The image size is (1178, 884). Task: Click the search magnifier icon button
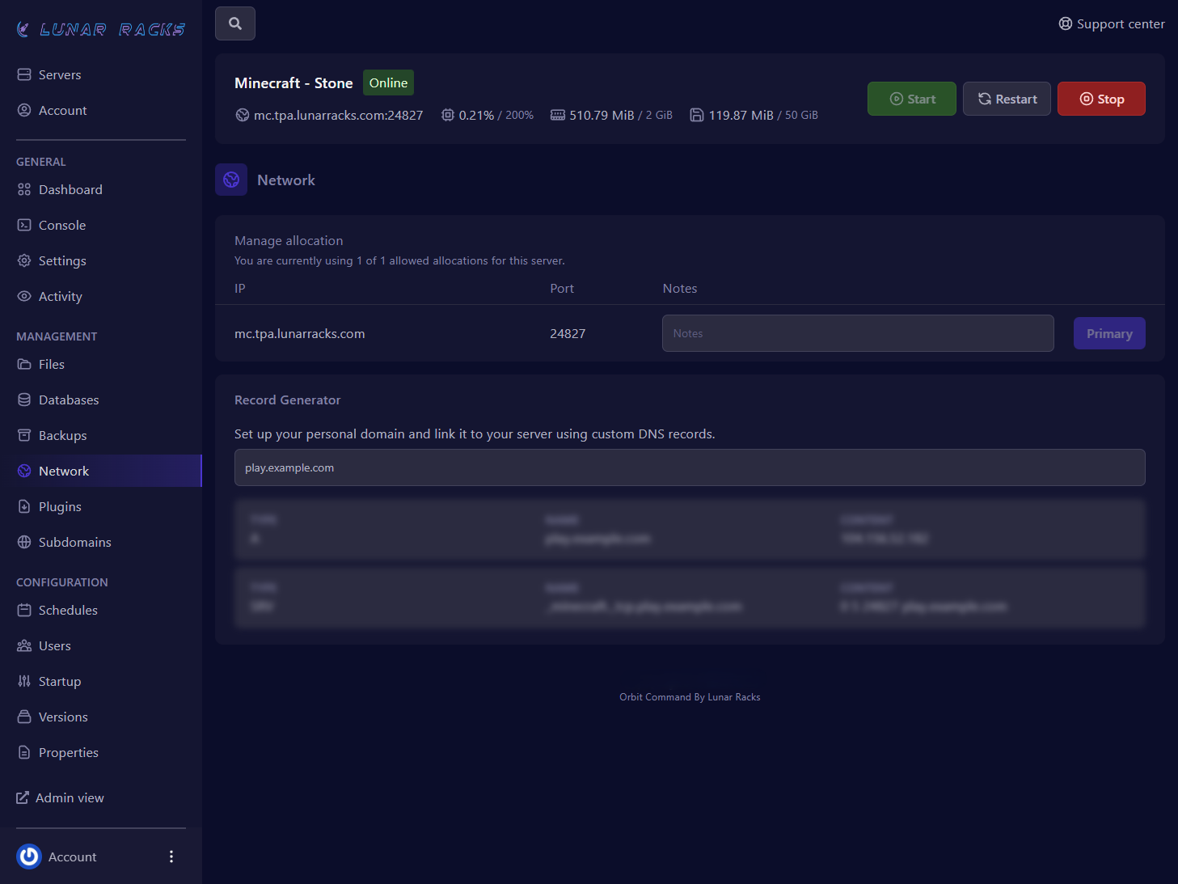[x=235, y=23]
